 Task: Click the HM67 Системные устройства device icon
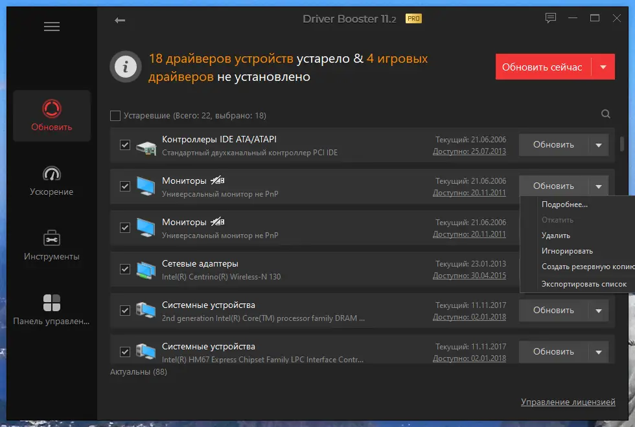(146, 352)
